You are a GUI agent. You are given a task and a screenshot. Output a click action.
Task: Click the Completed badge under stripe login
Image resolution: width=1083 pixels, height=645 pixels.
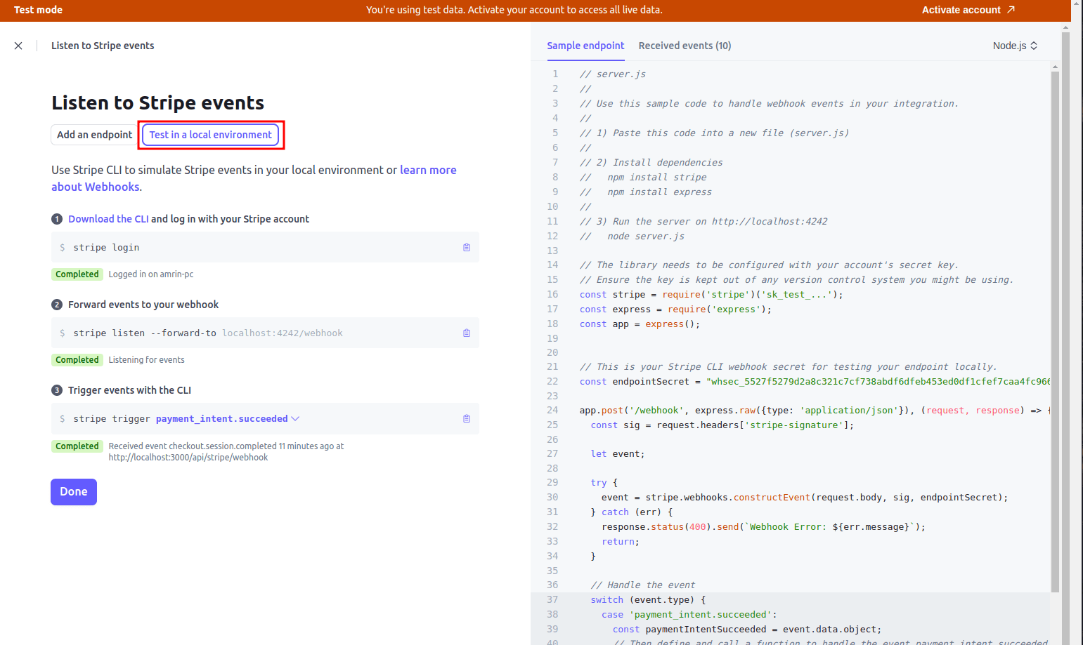(x=77, y=274)
